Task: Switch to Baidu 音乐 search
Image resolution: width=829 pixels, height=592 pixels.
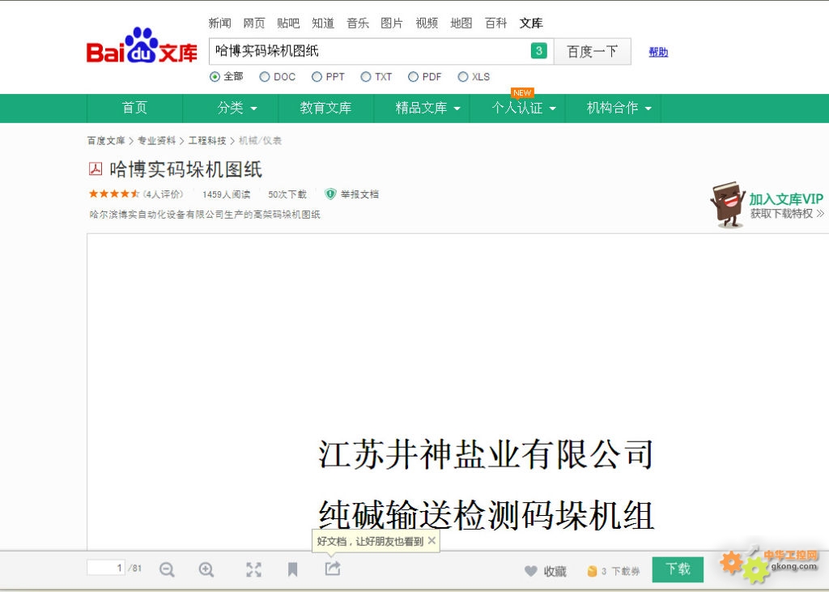Action: pos(357,23)
